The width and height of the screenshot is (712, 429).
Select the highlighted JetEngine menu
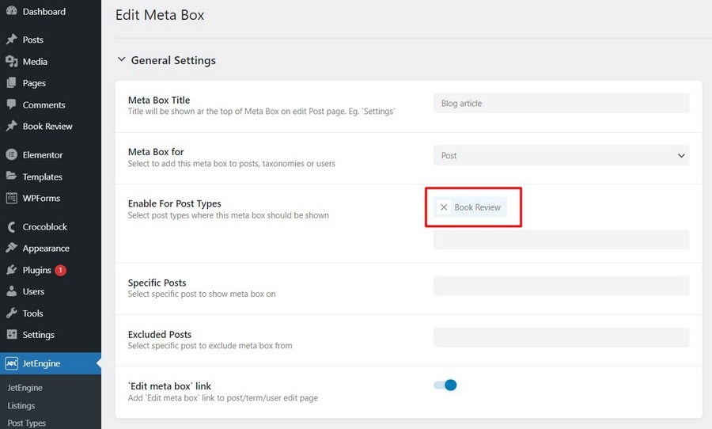(51, 363)
